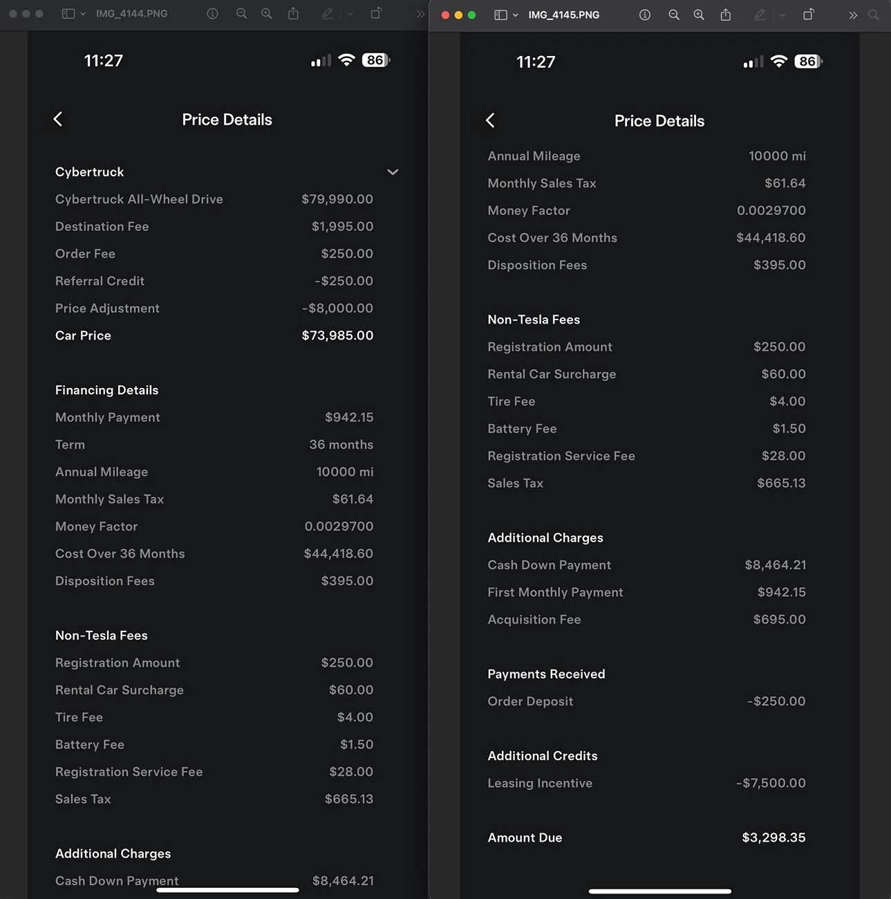Viewport: 891px width, 899px height.
Task: Click Wi-Fi icon in right screenshot
Action: click(779, 61)
